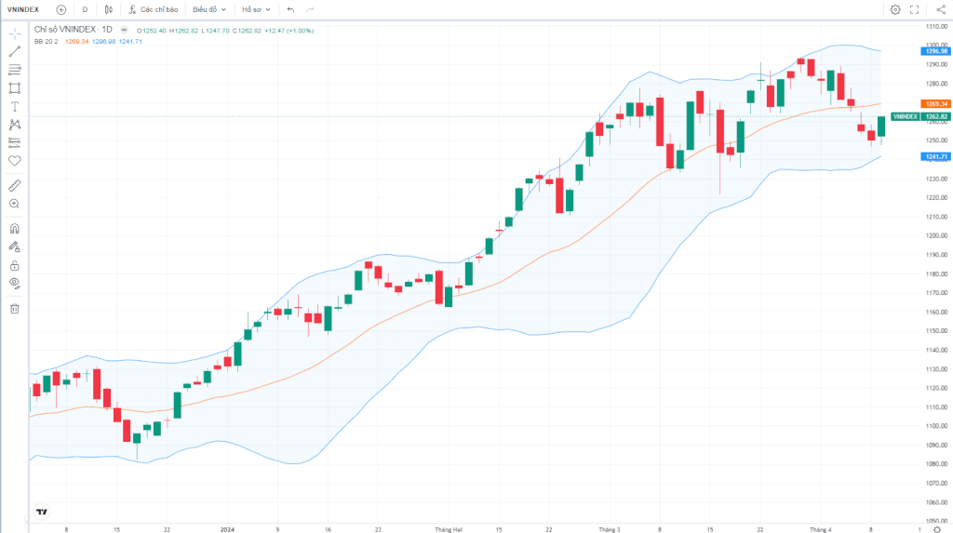
Task: Click the blue 1296.98 upper band label
Action: 935,51
